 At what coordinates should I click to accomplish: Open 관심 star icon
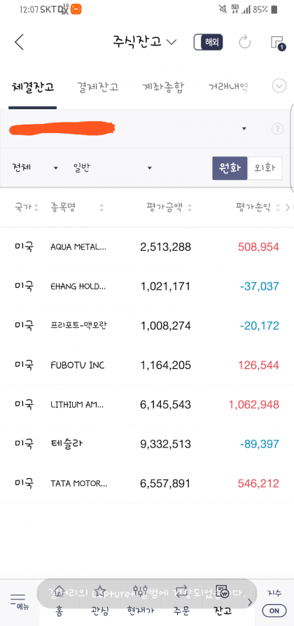(x=100, y=601)
